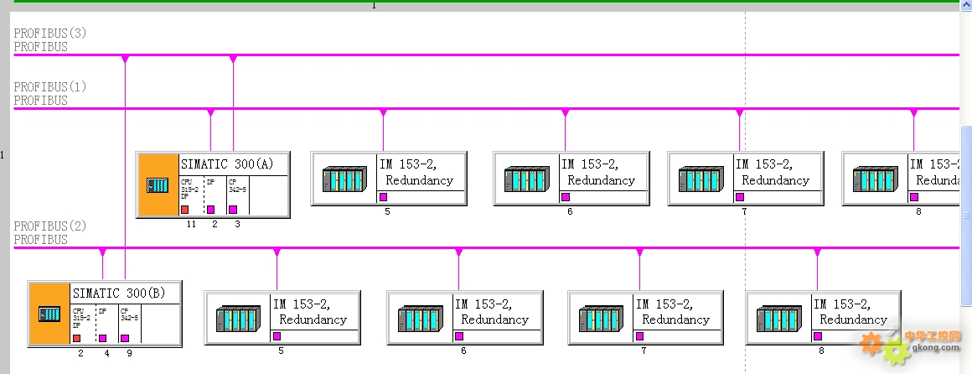Click address 3 below SIMATIC 300(A) CP 342-5
Image resolution: width=972 pixels, height=374 pixels.
237,225
